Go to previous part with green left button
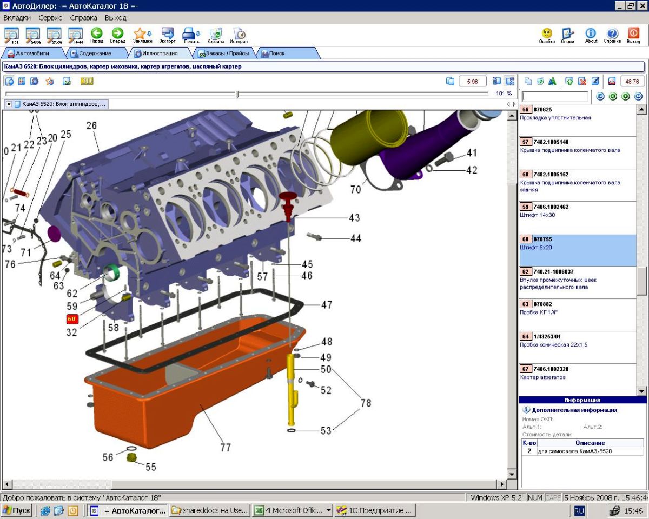 613,96
